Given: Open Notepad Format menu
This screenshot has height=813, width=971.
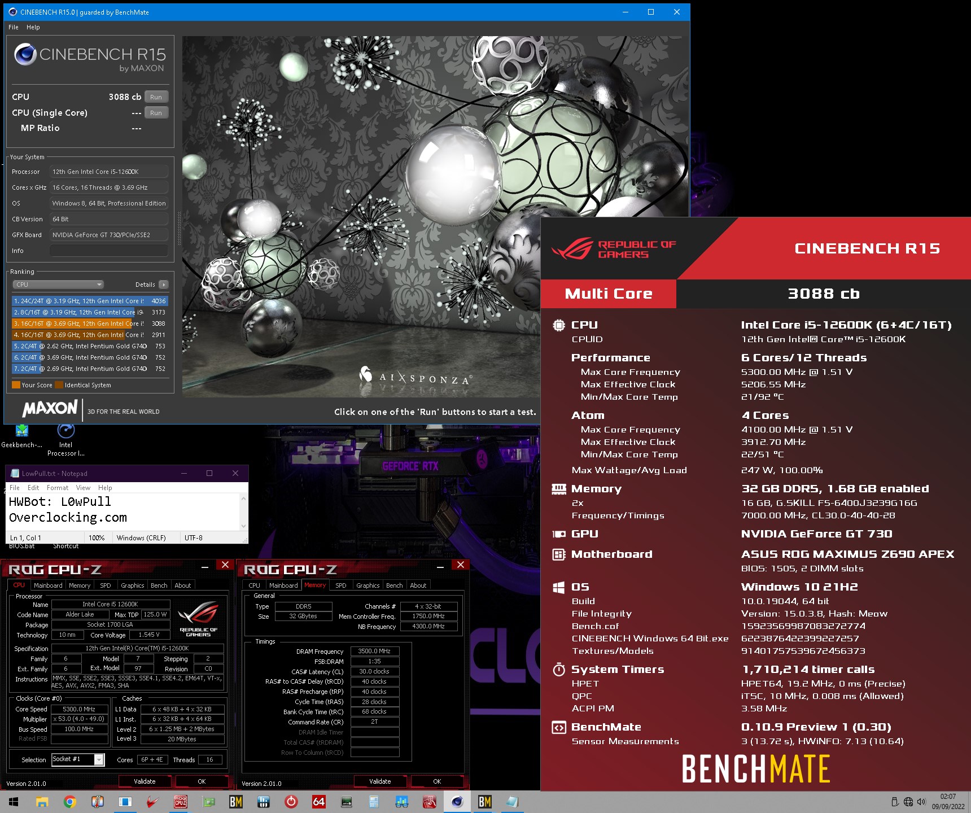Looking at the screenshot, I should tap(58, 488).
